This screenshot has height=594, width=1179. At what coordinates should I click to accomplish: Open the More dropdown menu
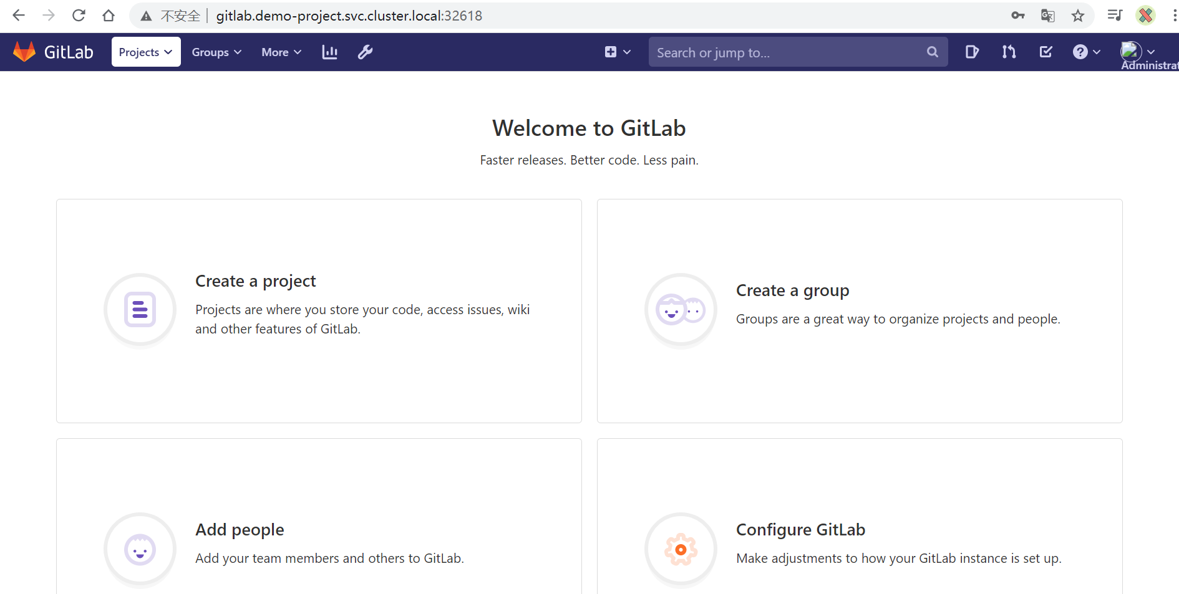tap(281, 52)
